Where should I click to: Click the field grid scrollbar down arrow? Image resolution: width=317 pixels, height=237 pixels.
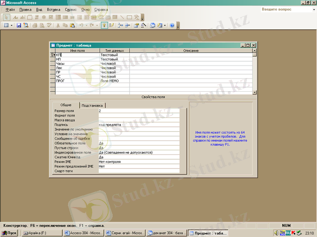click(254, 92)
